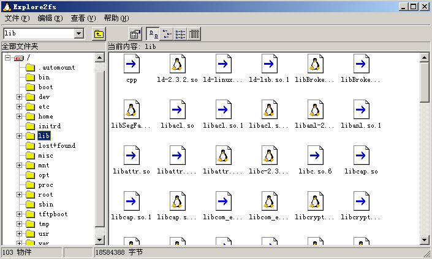
Task: Select the ld-2.3.2.so file icon
Action: (178, 64)
